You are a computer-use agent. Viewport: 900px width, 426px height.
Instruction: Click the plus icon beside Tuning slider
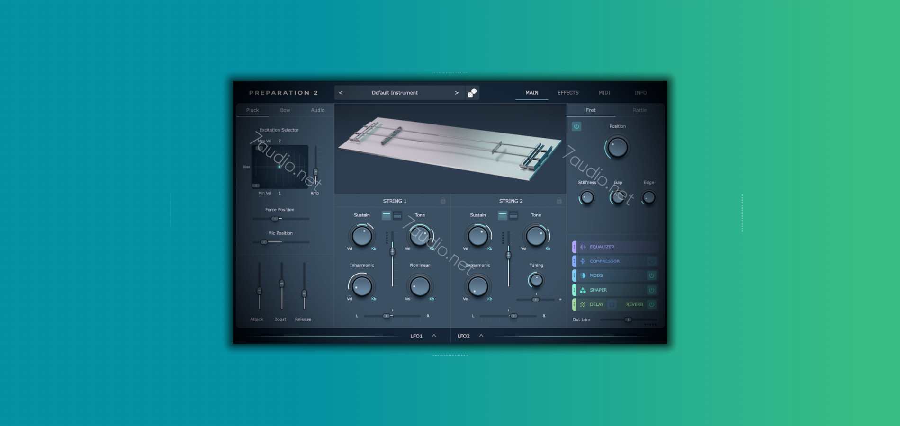point(560,299)
